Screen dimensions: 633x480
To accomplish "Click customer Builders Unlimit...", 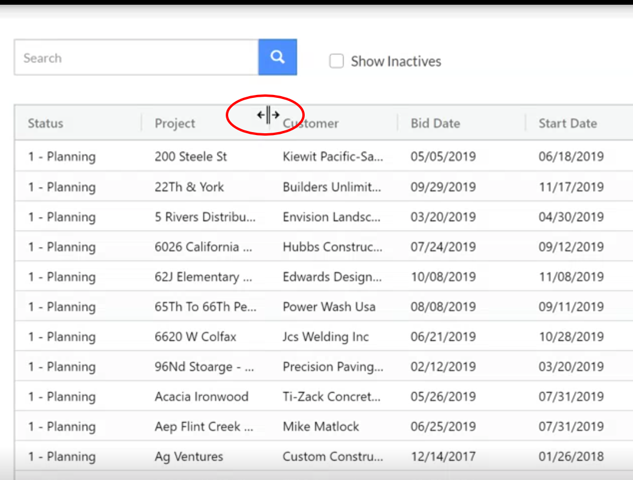I will coord(332,187).
